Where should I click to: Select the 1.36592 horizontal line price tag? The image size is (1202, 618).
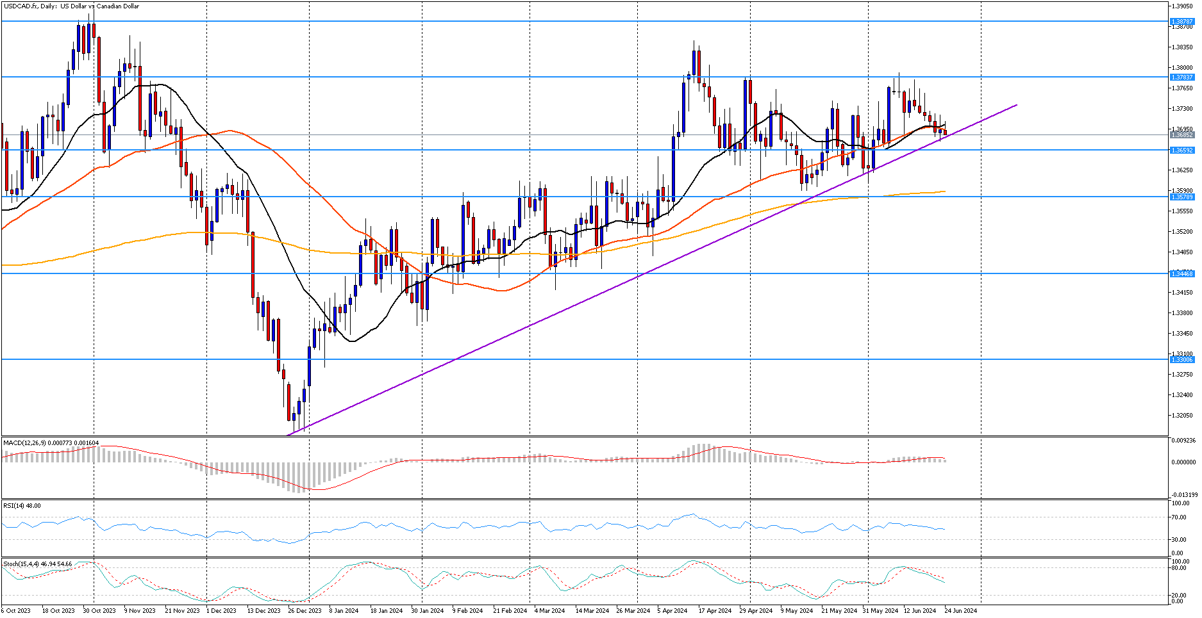tap(1182, 150)
